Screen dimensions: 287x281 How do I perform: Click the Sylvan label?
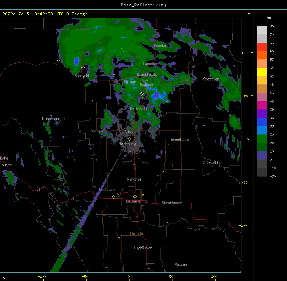pyautogui.click(x=130, y=82)
